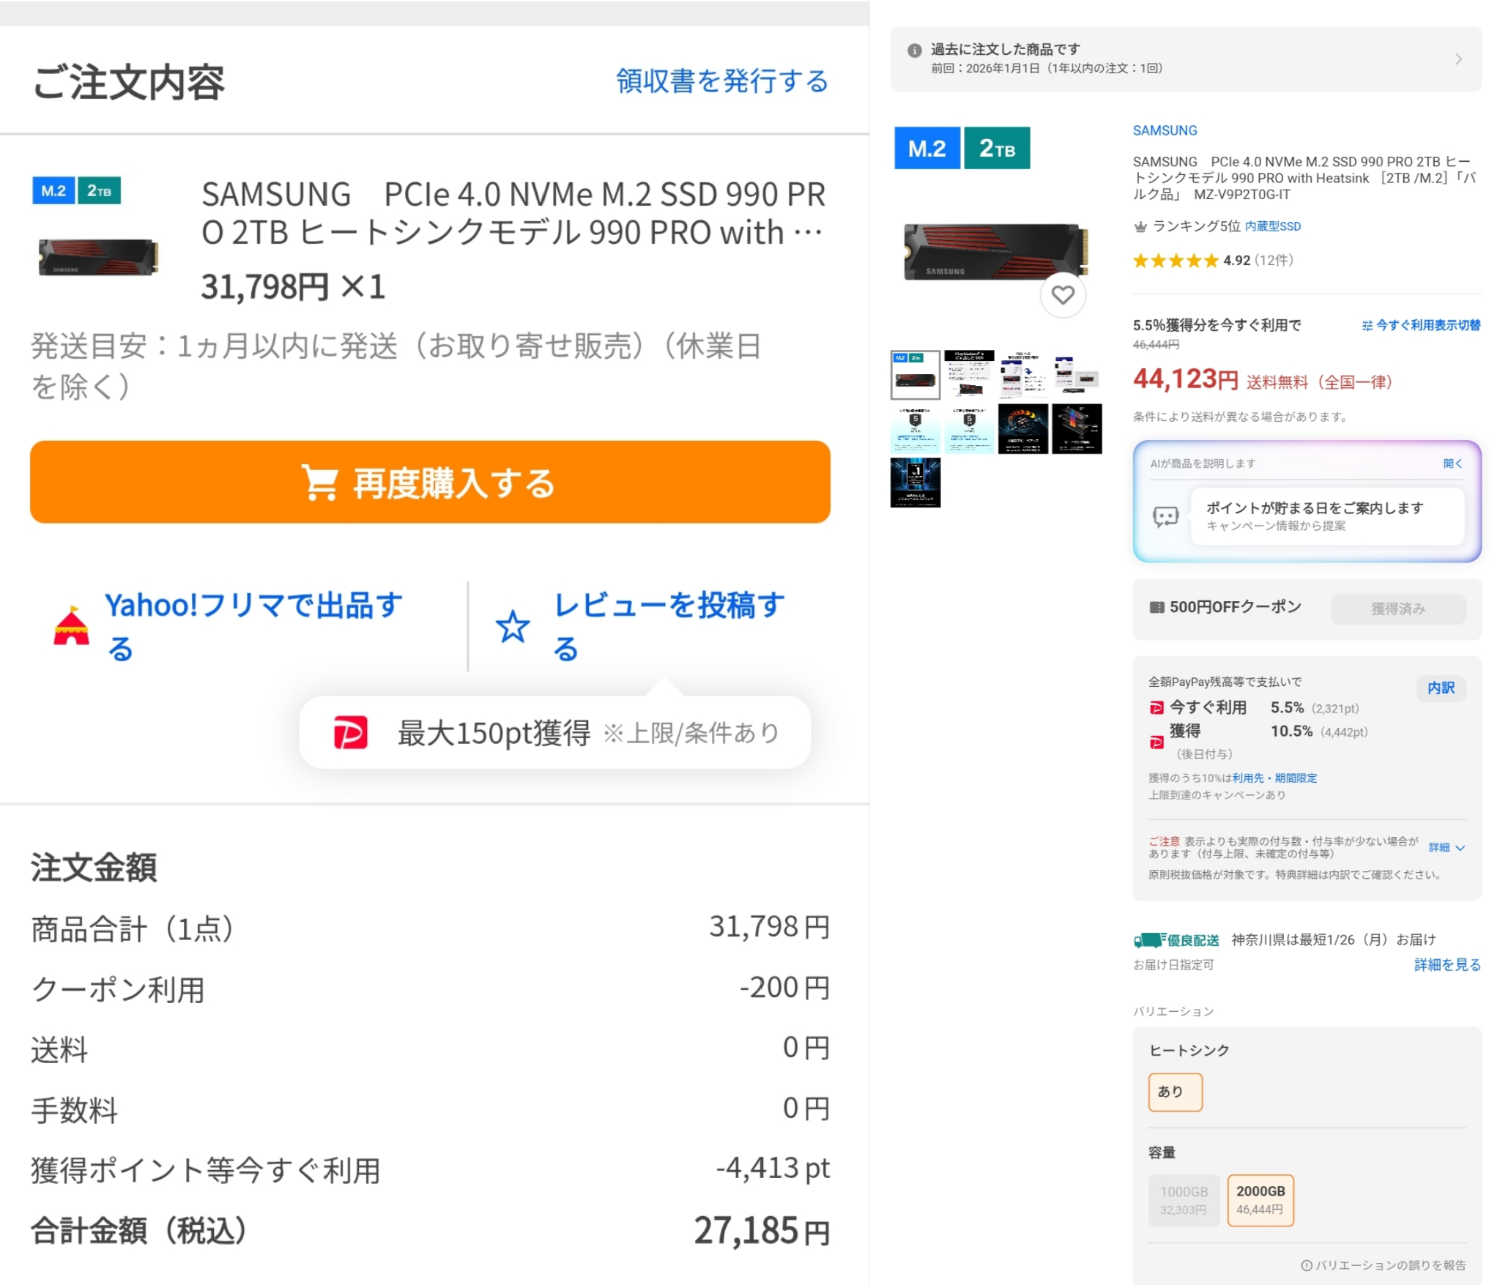This screenshot has height=1285, width=1500.
Task: Click the Yahoo!フリマ tent icon
Action: click(x=71, y=627)
